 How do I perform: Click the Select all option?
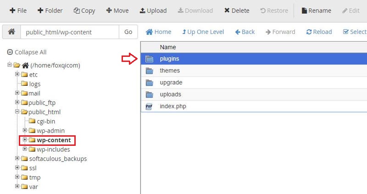pos(355,32)
